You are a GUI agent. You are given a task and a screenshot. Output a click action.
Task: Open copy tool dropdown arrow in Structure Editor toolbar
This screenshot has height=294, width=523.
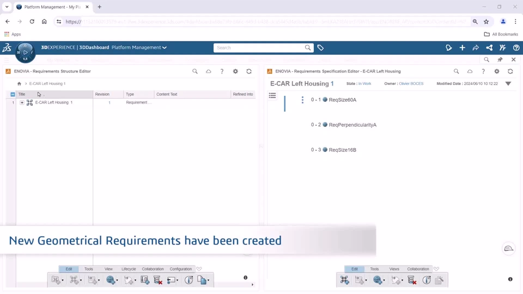[x=209, y=280]
